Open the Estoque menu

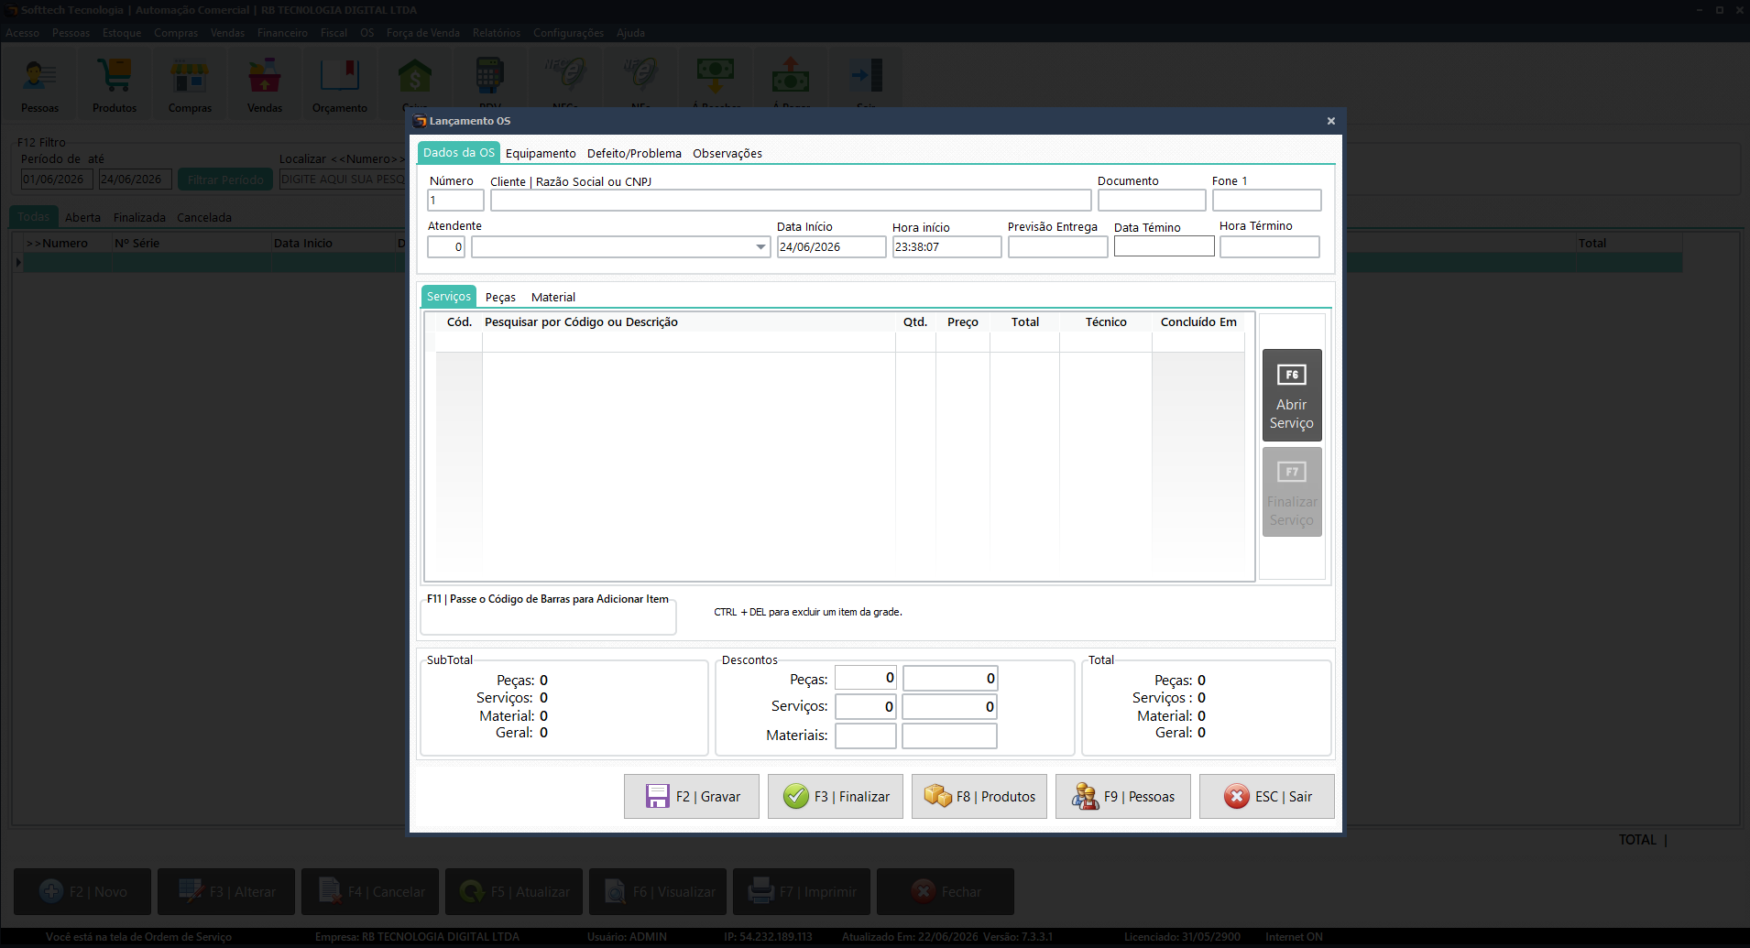(x=122, y=33)
